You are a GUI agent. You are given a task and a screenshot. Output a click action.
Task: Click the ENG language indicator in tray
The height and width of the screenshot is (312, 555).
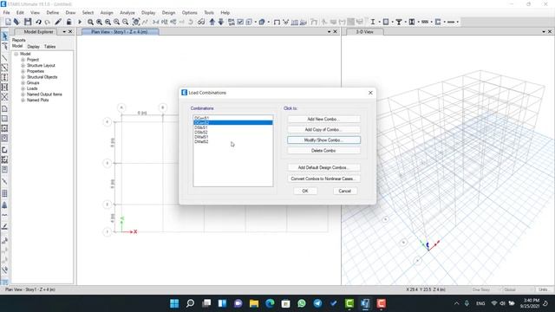tap(480, 303)
